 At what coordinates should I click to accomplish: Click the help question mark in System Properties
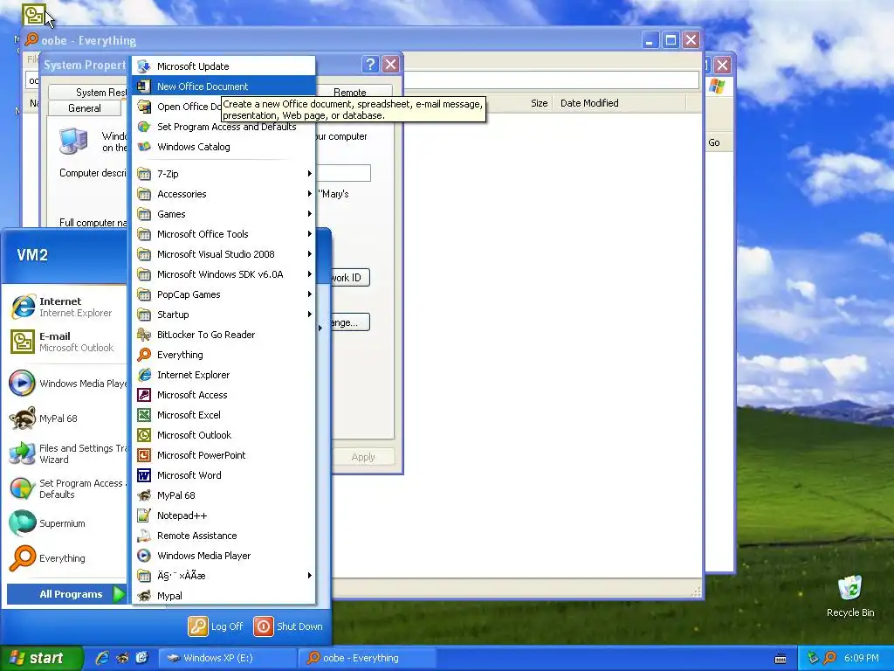pos(370,65)
